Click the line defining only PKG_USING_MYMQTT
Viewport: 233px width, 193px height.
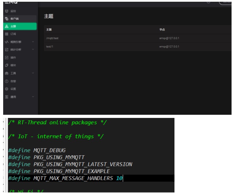pyautogui.click(x=46, y=157)
